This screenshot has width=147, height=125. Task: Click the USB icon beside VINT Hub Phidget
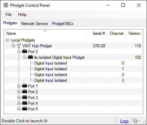[19, 46]
